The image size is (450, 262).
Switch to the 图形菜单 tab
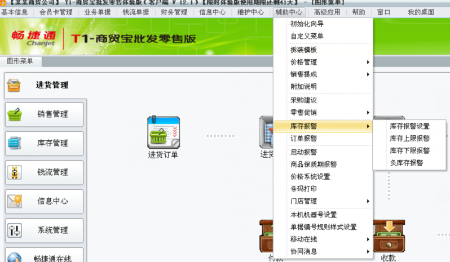(x=20, y=61)
